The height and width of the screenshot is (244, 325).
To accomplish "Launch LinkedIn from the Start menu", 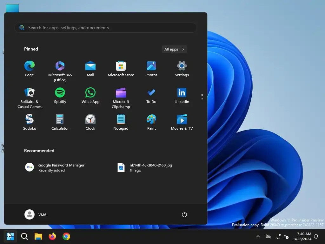I will 182,96.
